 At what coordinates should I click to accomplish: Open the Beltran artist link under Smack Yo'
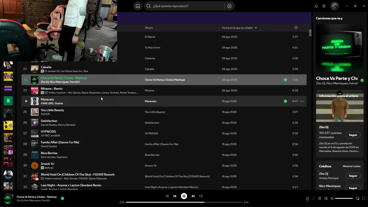(x=49, y=168)
